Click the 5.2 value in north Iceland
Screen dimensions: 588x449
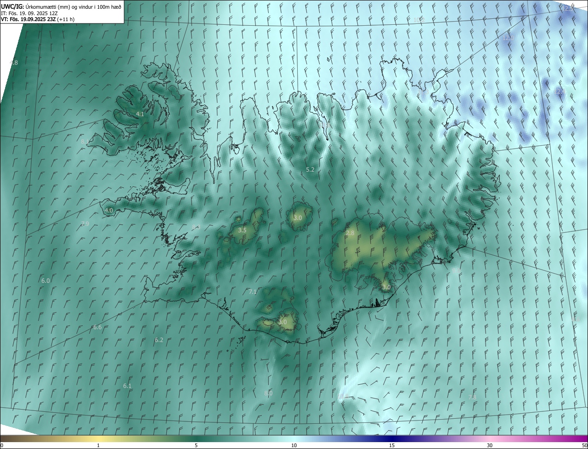[x=310, y=169]
